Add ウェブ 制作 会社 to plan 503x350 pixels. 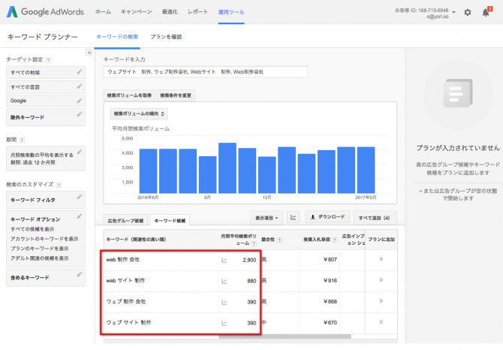[x=381, y=301]
